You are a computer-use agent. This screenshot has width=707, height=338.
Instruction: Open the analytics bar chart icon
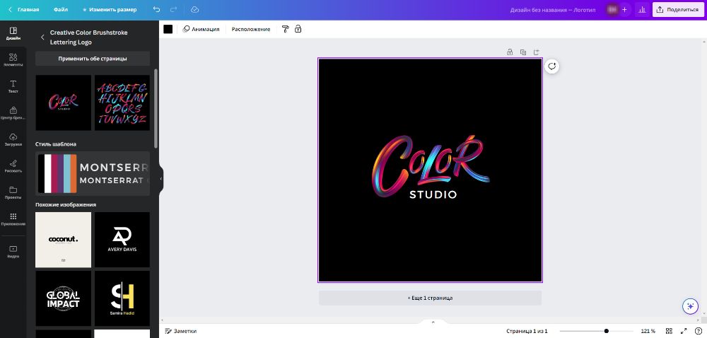pos(642,10)
